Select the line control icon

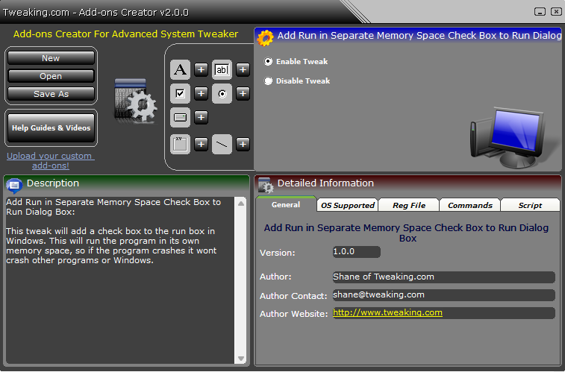(x=222, y=144)
